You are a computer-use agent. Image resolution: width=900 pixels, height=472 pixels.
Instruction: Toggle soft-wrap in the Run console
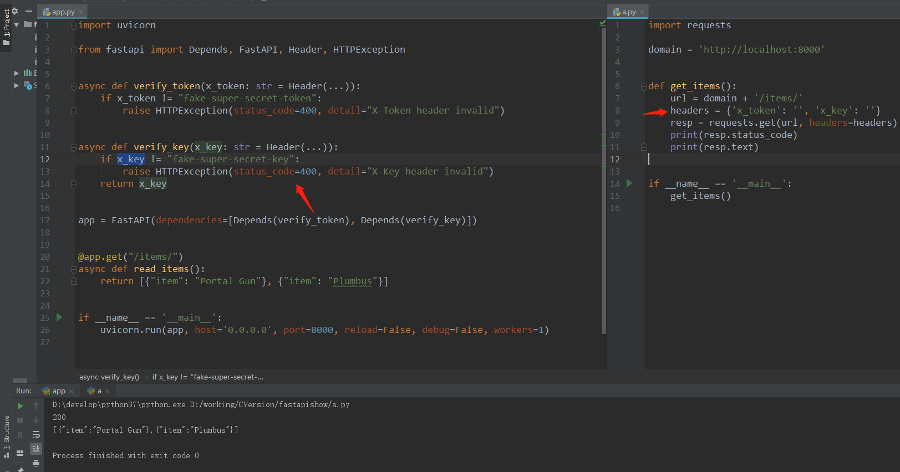[36, 435]
